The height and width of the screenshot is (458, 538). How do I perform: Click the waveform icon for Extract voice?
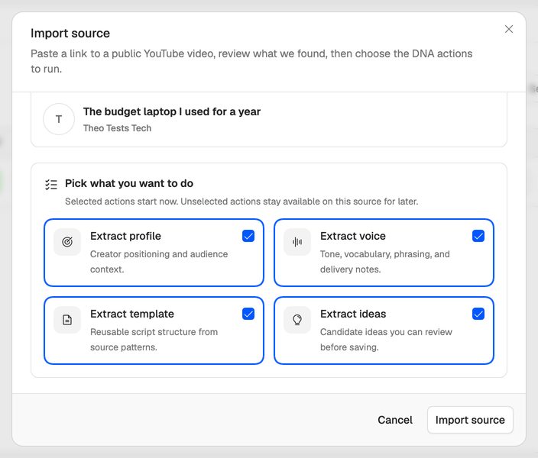[x=297, y=242]
